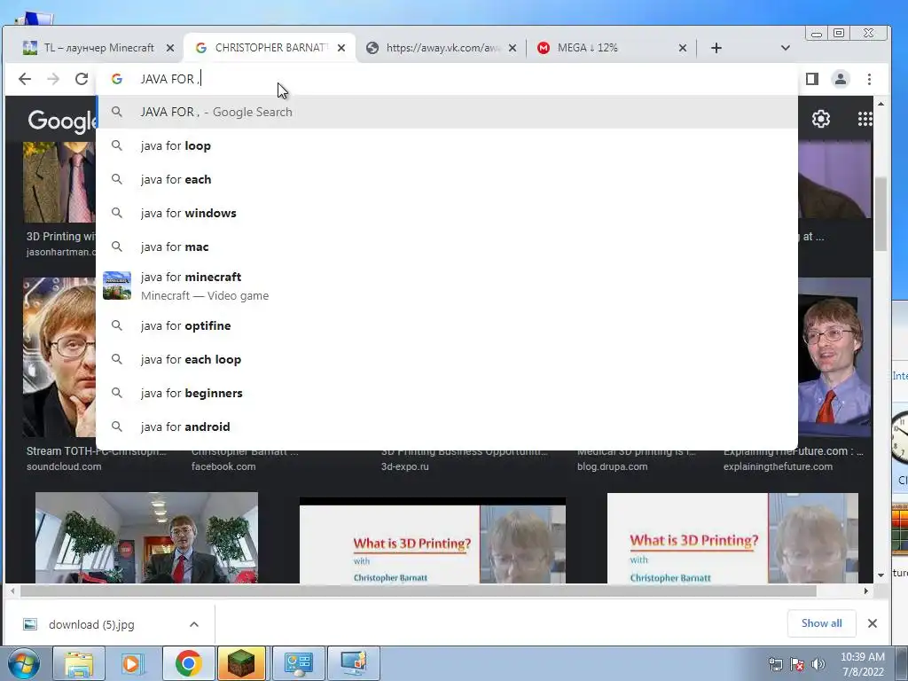Viewport: 908px width, 681px height.
Task: Launch Windows Media Player from taskbar
Action: coord(131,663)
